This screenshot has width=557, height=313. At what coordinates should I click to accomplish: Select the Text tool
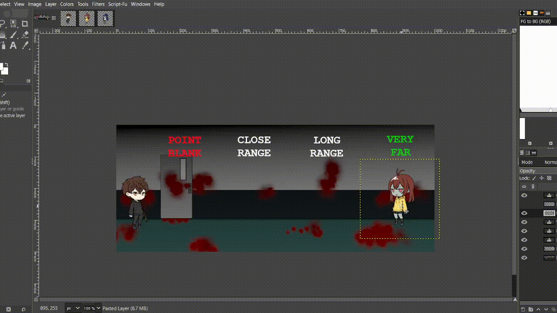point(13,45)
